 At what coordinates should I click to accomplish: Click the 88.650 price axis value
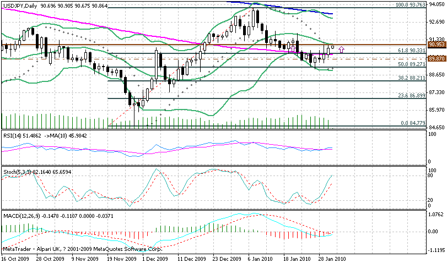(437, 75)
